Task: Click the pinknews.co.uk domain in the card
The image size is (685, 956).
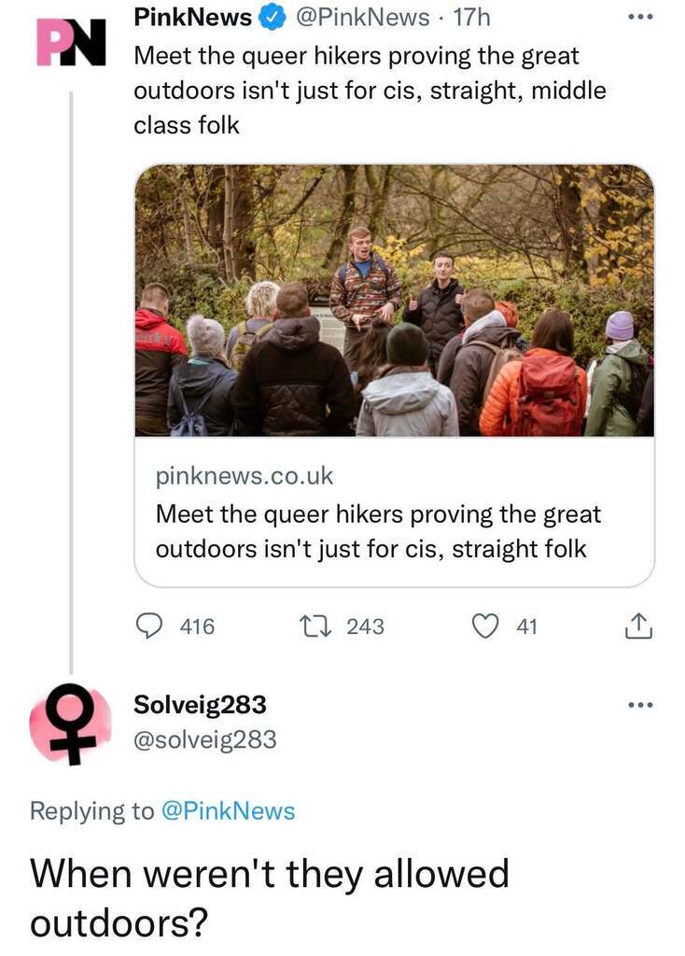Action: point(244,475)
